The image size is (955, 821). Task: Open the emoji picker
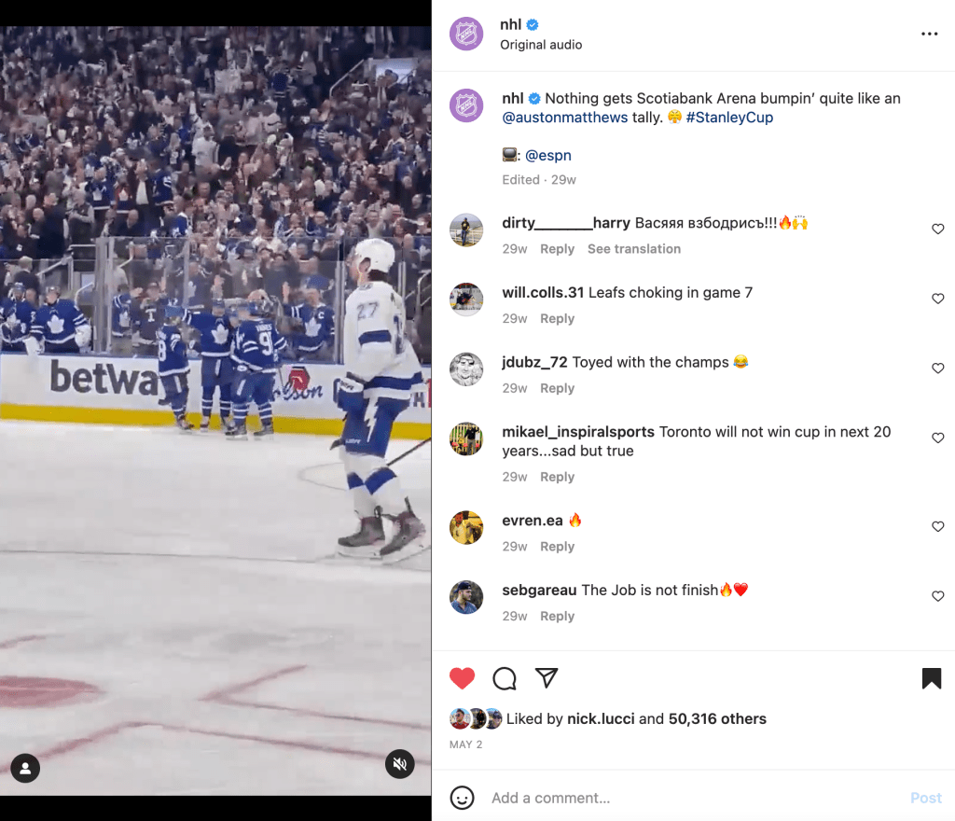pyautogui.click(x=462, y=798)
